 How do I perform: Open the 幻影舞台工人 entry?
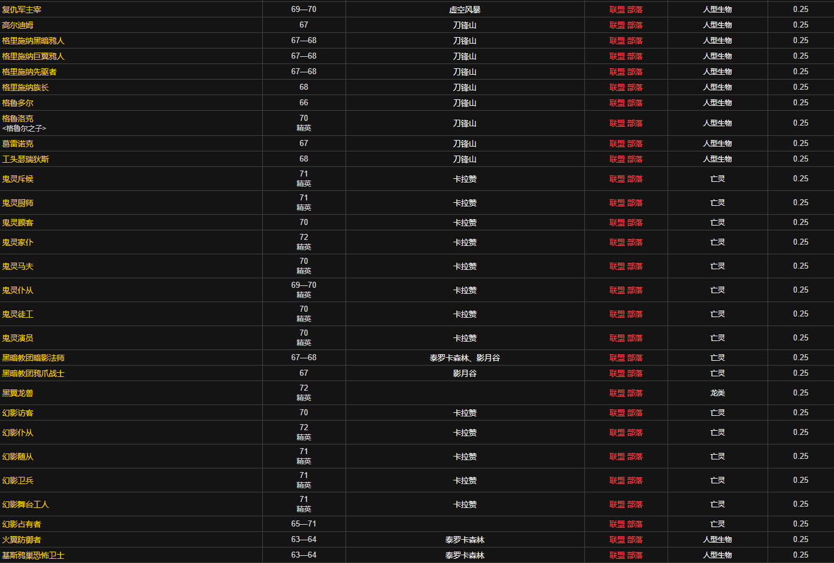point(26,504)
